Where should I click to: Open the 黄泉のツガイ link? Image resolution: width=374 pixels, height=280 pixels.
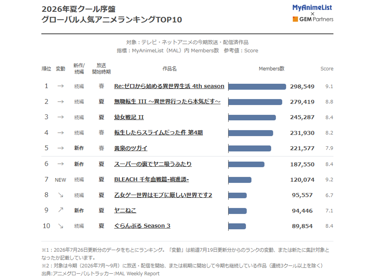click(131, 148)
